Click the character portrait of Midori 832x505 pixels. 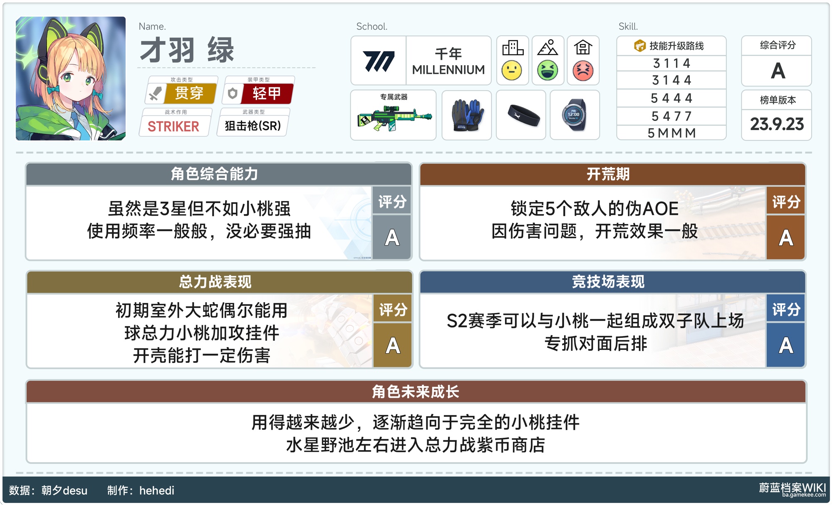tap(71, 79)
